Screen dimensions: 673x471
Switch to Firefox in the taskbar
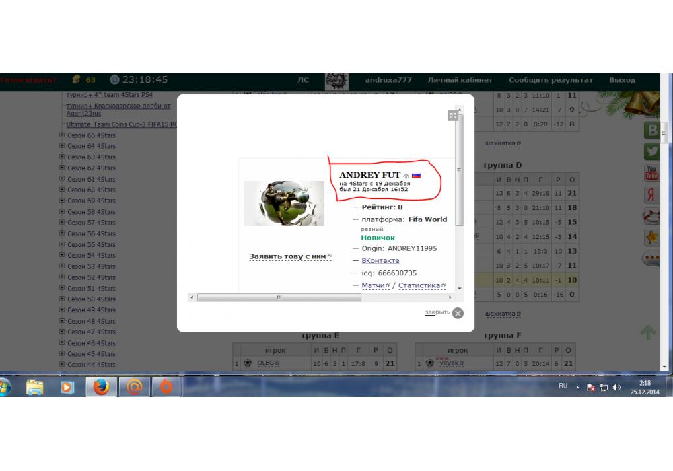click(x=102, y=387)
